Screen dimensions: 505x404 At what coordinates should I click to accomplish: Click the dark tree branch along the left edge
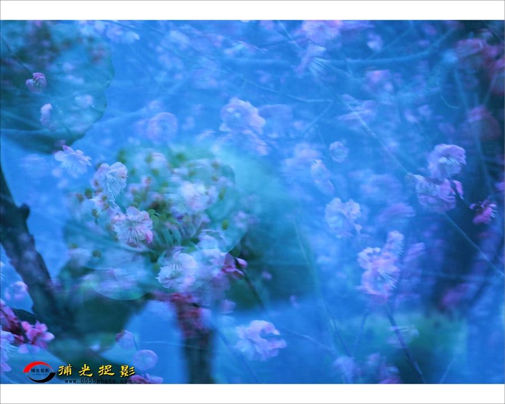25,252
